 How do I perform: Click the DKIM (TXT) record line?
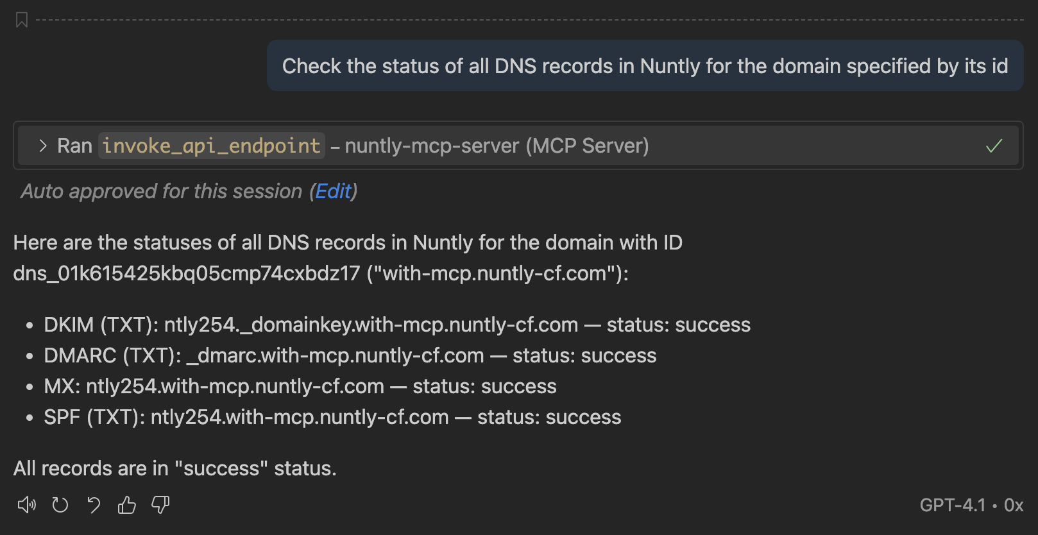coord(396,325)
